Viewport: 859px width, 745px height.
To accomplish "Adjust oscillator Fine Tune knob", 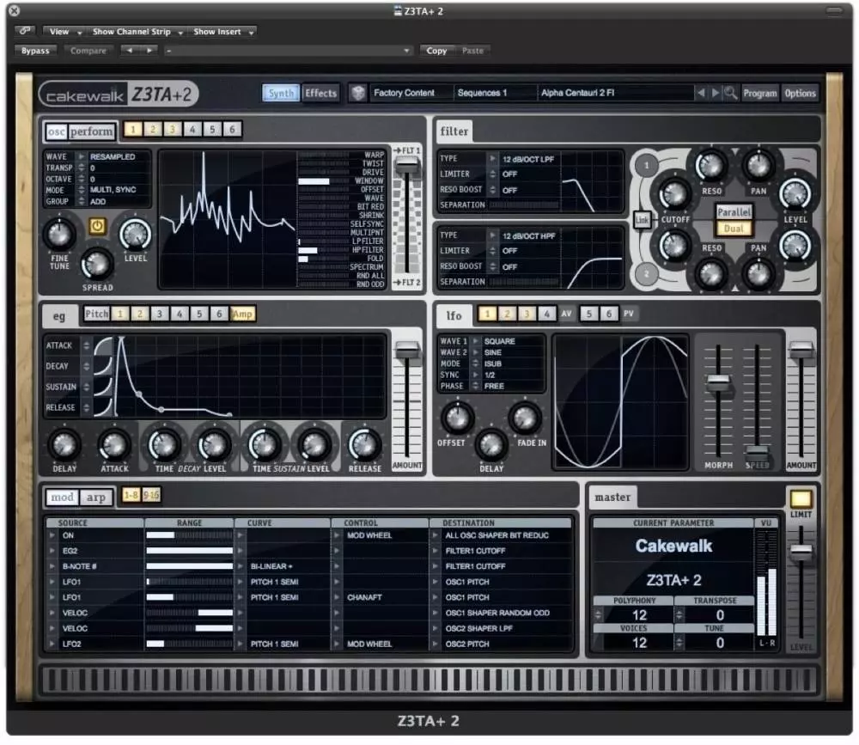I will click(x=59, y=235).
